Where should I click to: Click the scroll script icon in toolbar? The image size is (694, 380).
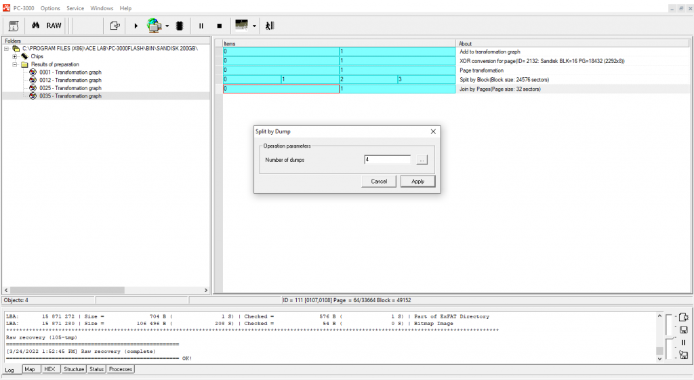tap(13, 26)
